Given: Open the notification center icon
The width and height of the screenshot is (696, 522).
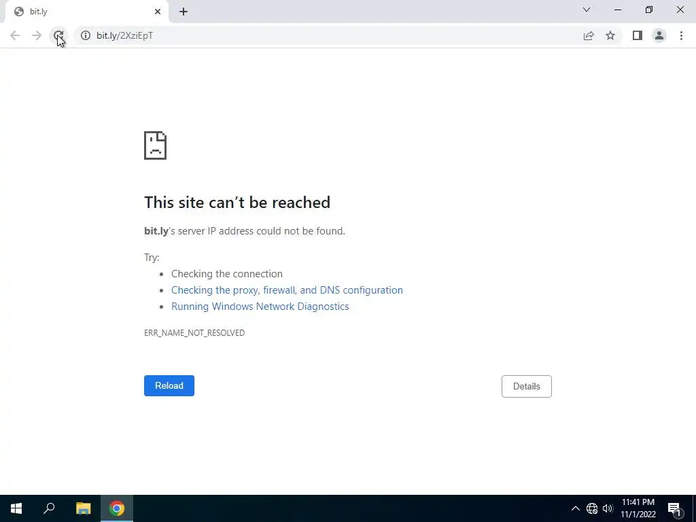Looking at the screenshot, I should click(x=674, y=508).
